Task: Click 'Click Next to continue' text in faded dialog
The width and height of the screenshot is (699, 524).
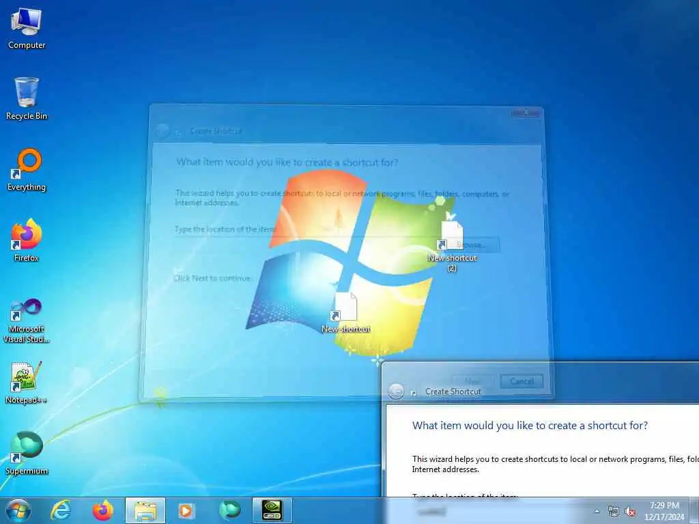Action: point(212,278)
